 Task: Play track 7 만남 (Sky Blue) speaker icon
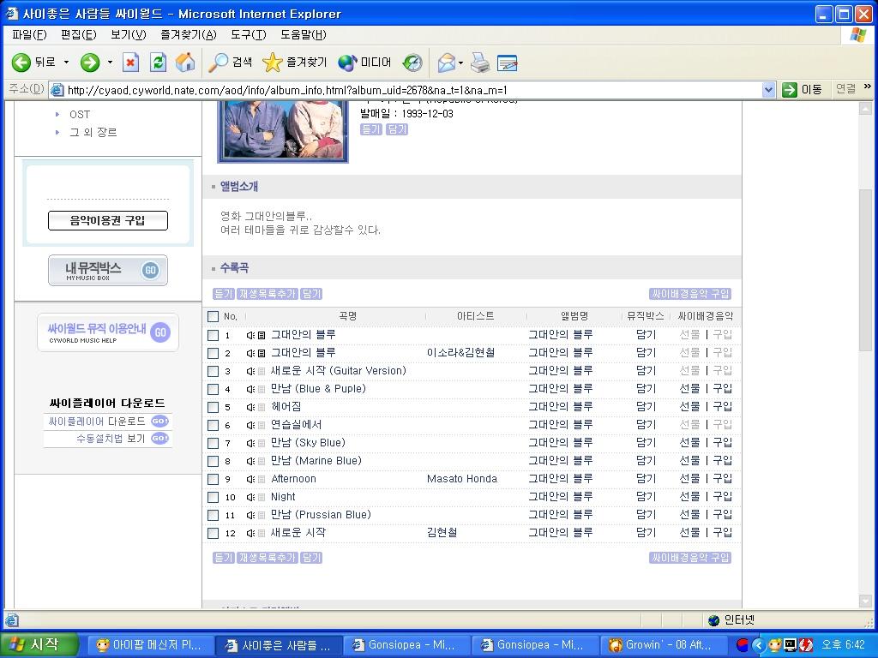click(x=250, y=443)
